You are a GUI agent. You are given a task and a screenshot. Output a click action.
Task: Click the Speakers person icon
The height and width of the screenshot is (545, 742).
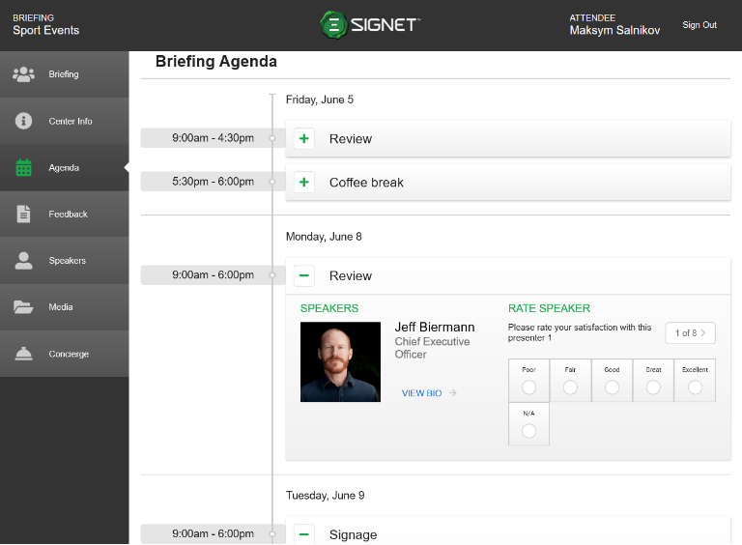pyautogui.click(x=24, y=261)
